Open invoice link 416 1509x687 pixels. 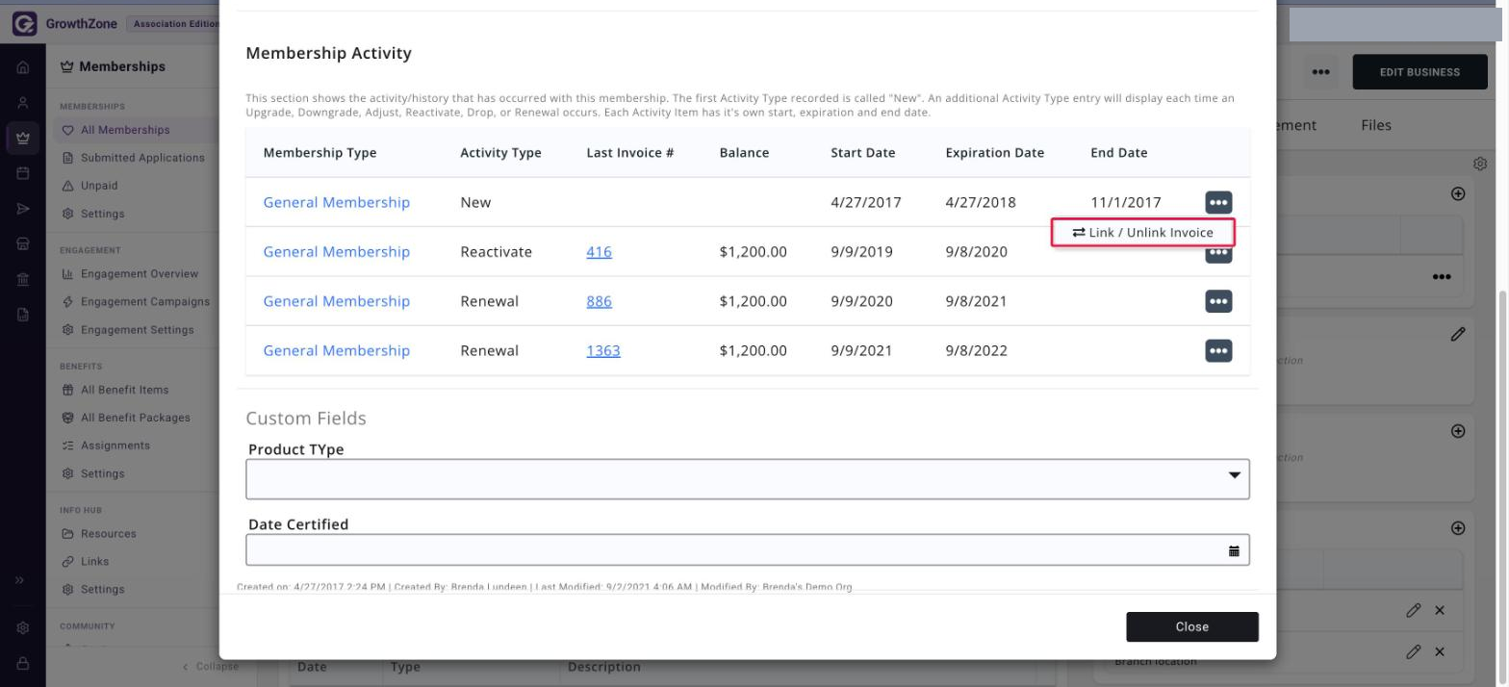[x=599, y=252]
